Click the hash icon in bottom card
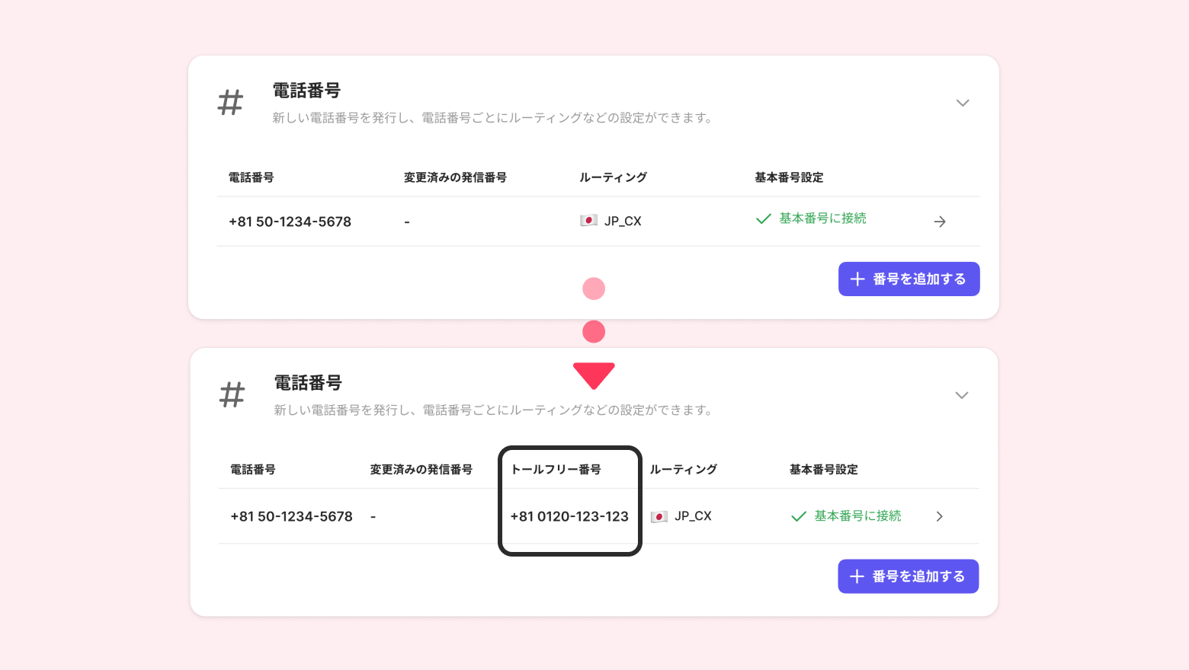Screen dimensions: 1189x670 232,395
